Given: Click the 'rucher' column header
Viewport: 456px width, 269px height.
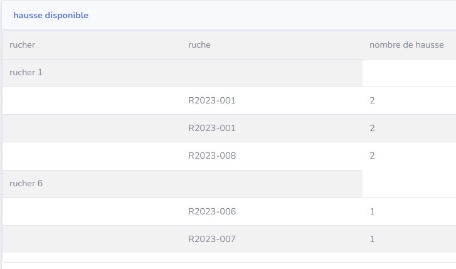Looking at the screenshot, I should tap(22, 45).
